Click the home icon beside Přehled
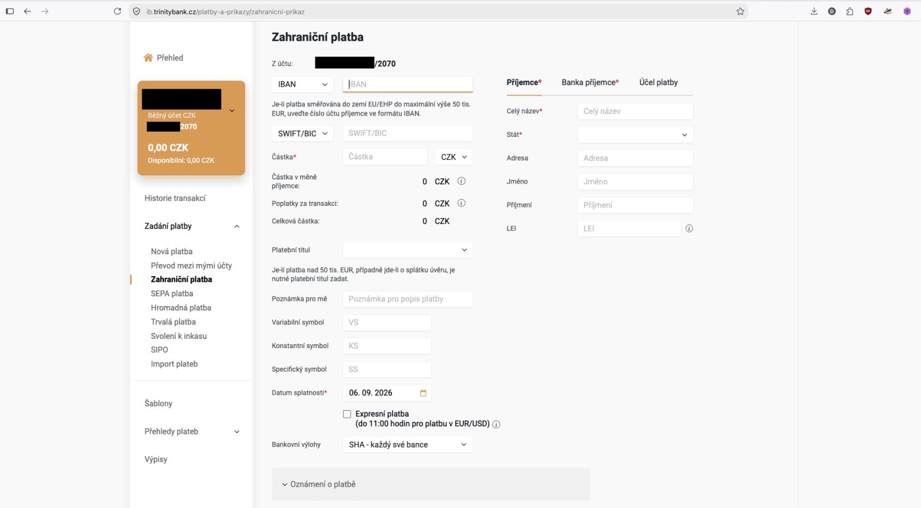This screenshot has height=508, width=921. pos(148,58)
